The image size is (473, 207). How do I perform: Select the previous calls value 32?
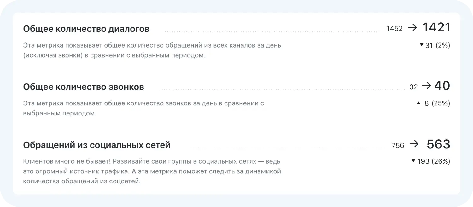point(413,87)
